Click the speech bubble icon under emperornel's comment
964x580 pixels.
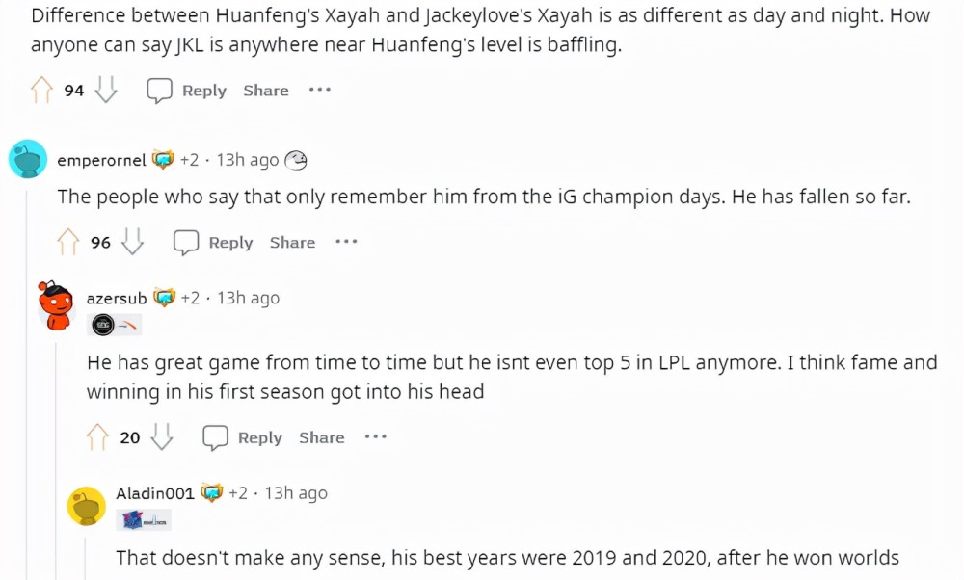pos(186,243)
